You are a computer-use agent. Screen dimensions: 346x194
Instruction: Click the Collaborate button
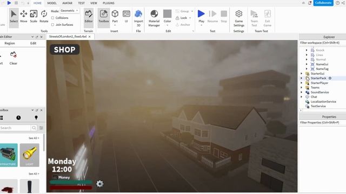pos(323,3)
